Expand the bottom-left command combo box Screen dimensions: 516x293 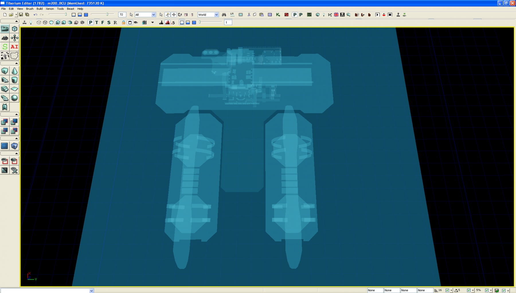point(91,291)
